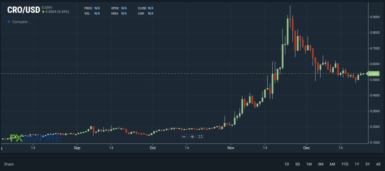Click the PRICE N/A value

(97, 8)
